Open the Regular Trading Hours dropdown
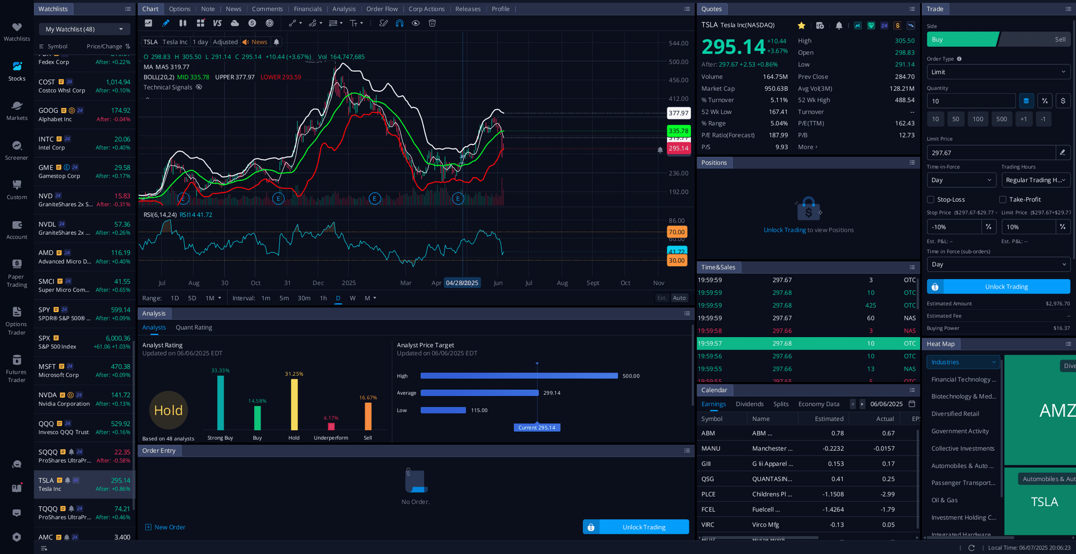Image resolution: width=1076 pixels, height=554 pixels. [x=1035, y=180]
